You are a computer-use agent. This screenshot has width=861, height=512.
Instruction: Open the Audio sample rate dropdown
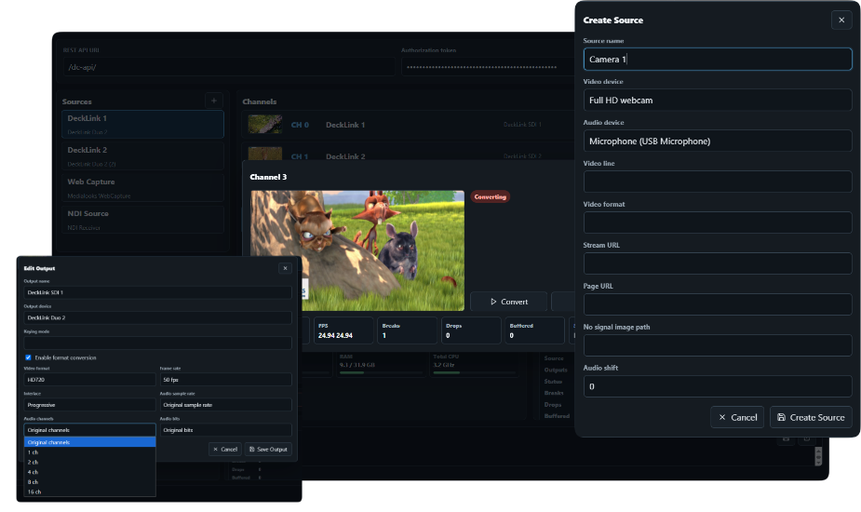(225, 405)
